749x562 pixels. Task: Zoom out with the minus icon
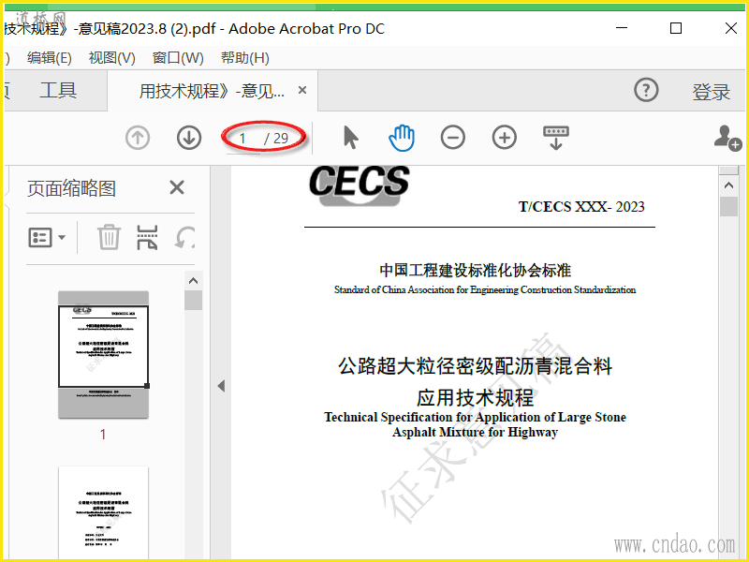453,138
